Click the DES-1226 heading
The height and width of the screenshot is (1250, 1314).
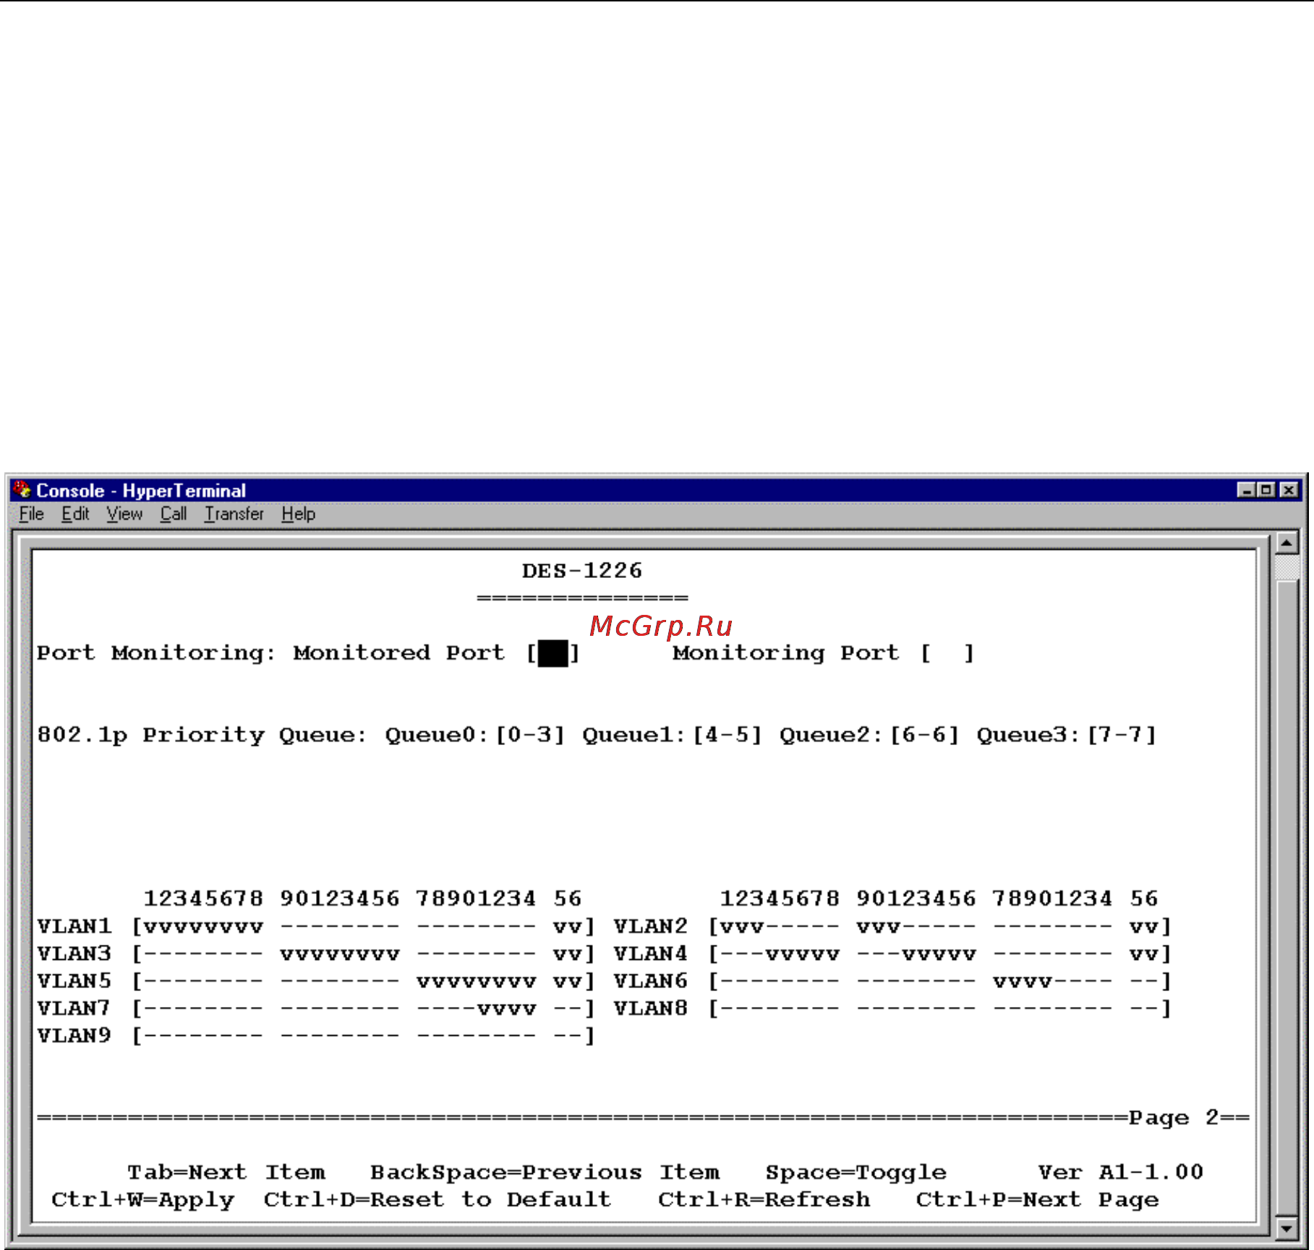582,571
